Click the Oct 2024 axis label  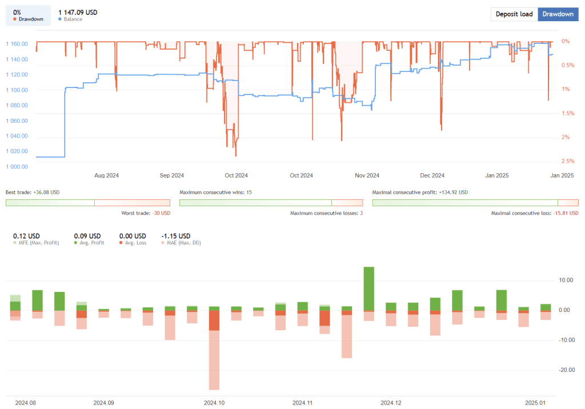[x=236, y=175]
